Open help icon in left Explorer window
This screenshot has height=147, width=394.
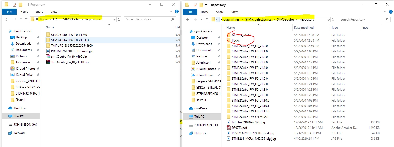click(x=176, y=11)
